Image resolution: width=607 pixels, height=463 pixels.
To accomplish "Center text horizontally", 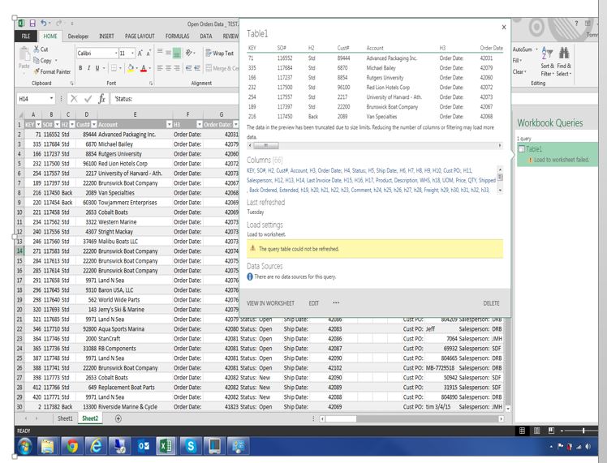I will 169,68.
